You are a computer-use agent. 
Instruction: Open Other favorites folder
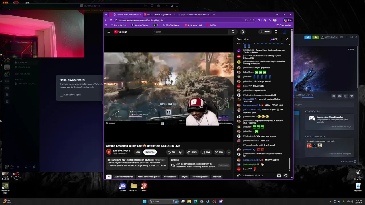[x=284, y=25]
